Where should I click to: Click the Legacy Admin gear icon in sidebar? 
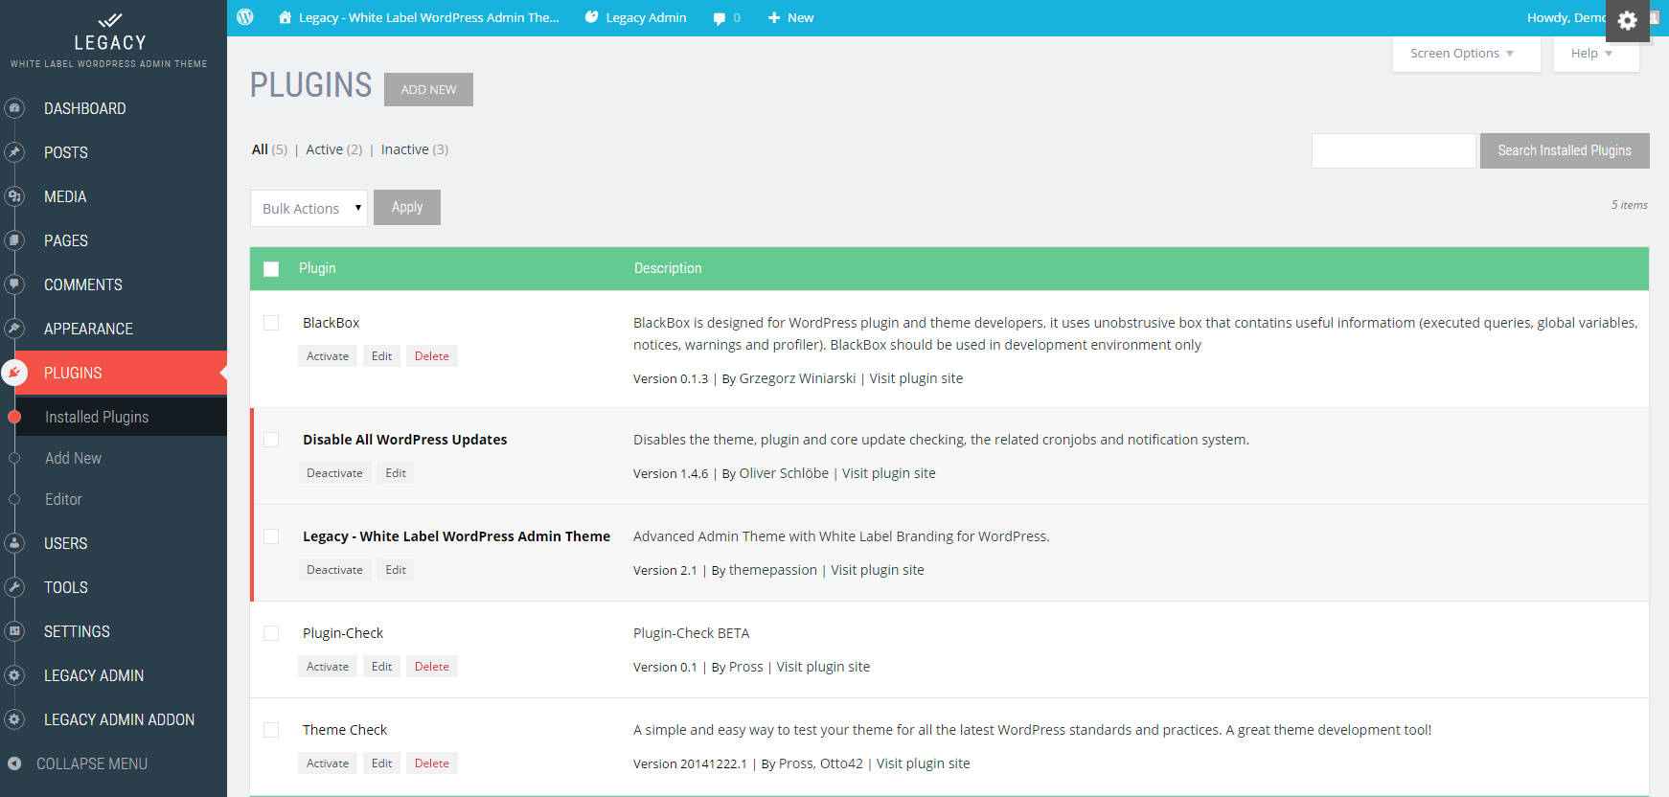[x=14, y=675]
